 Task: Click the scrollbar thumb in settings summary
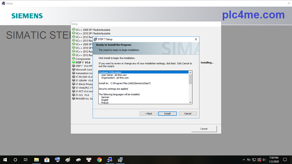(190, 79)
